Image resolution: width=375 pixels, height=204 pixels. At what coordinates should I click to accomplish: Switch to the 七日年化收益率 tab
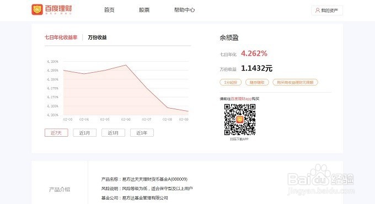pos(61,37)
